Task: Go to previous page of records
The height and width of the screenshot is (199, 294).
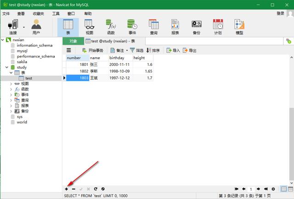Action: coord(244,189)
